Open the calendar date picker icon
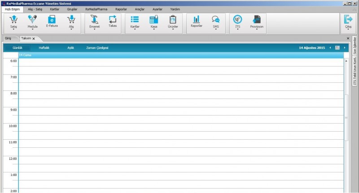The image size is (359, 193). click(x=337, y=47)
